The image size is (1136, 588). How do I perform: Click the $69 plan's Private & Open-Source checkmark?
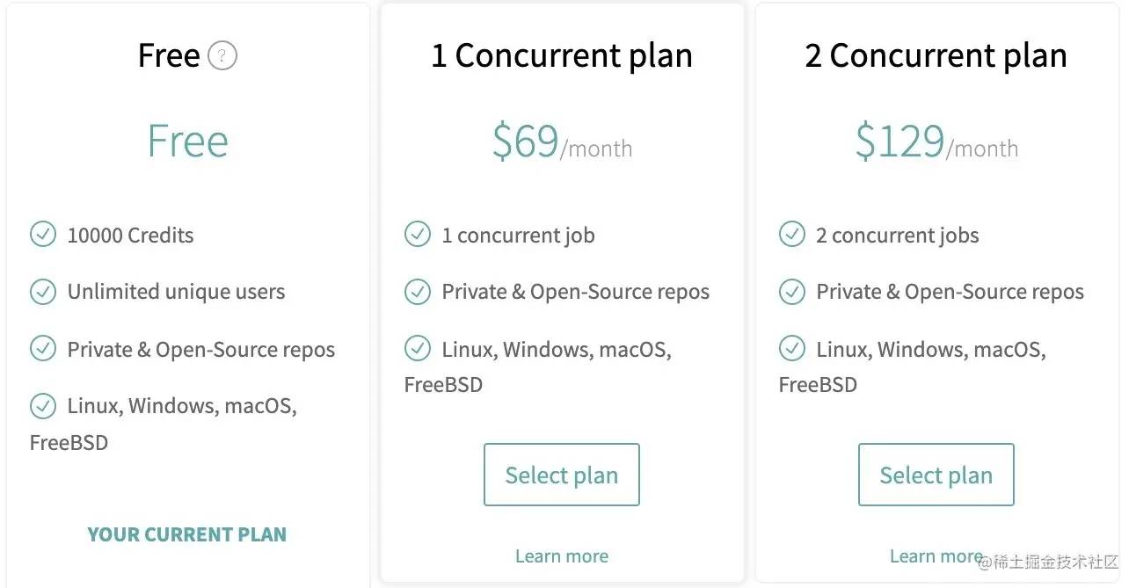coord(418,292)
